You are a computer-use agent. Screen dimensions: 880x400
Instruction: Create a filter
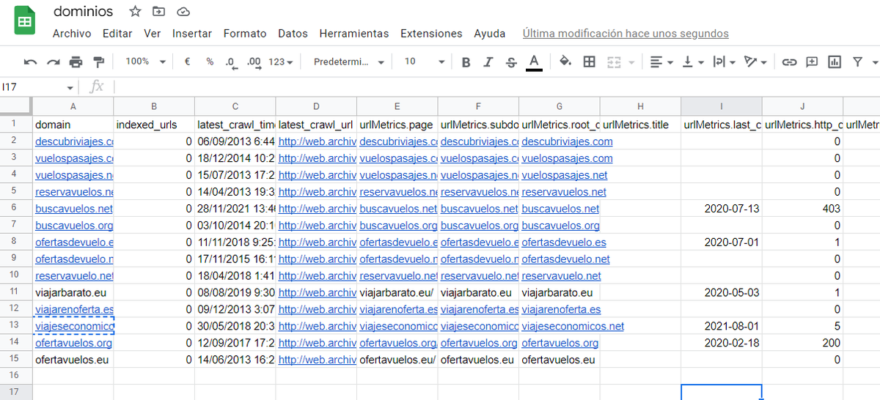[x=857, y=62]
